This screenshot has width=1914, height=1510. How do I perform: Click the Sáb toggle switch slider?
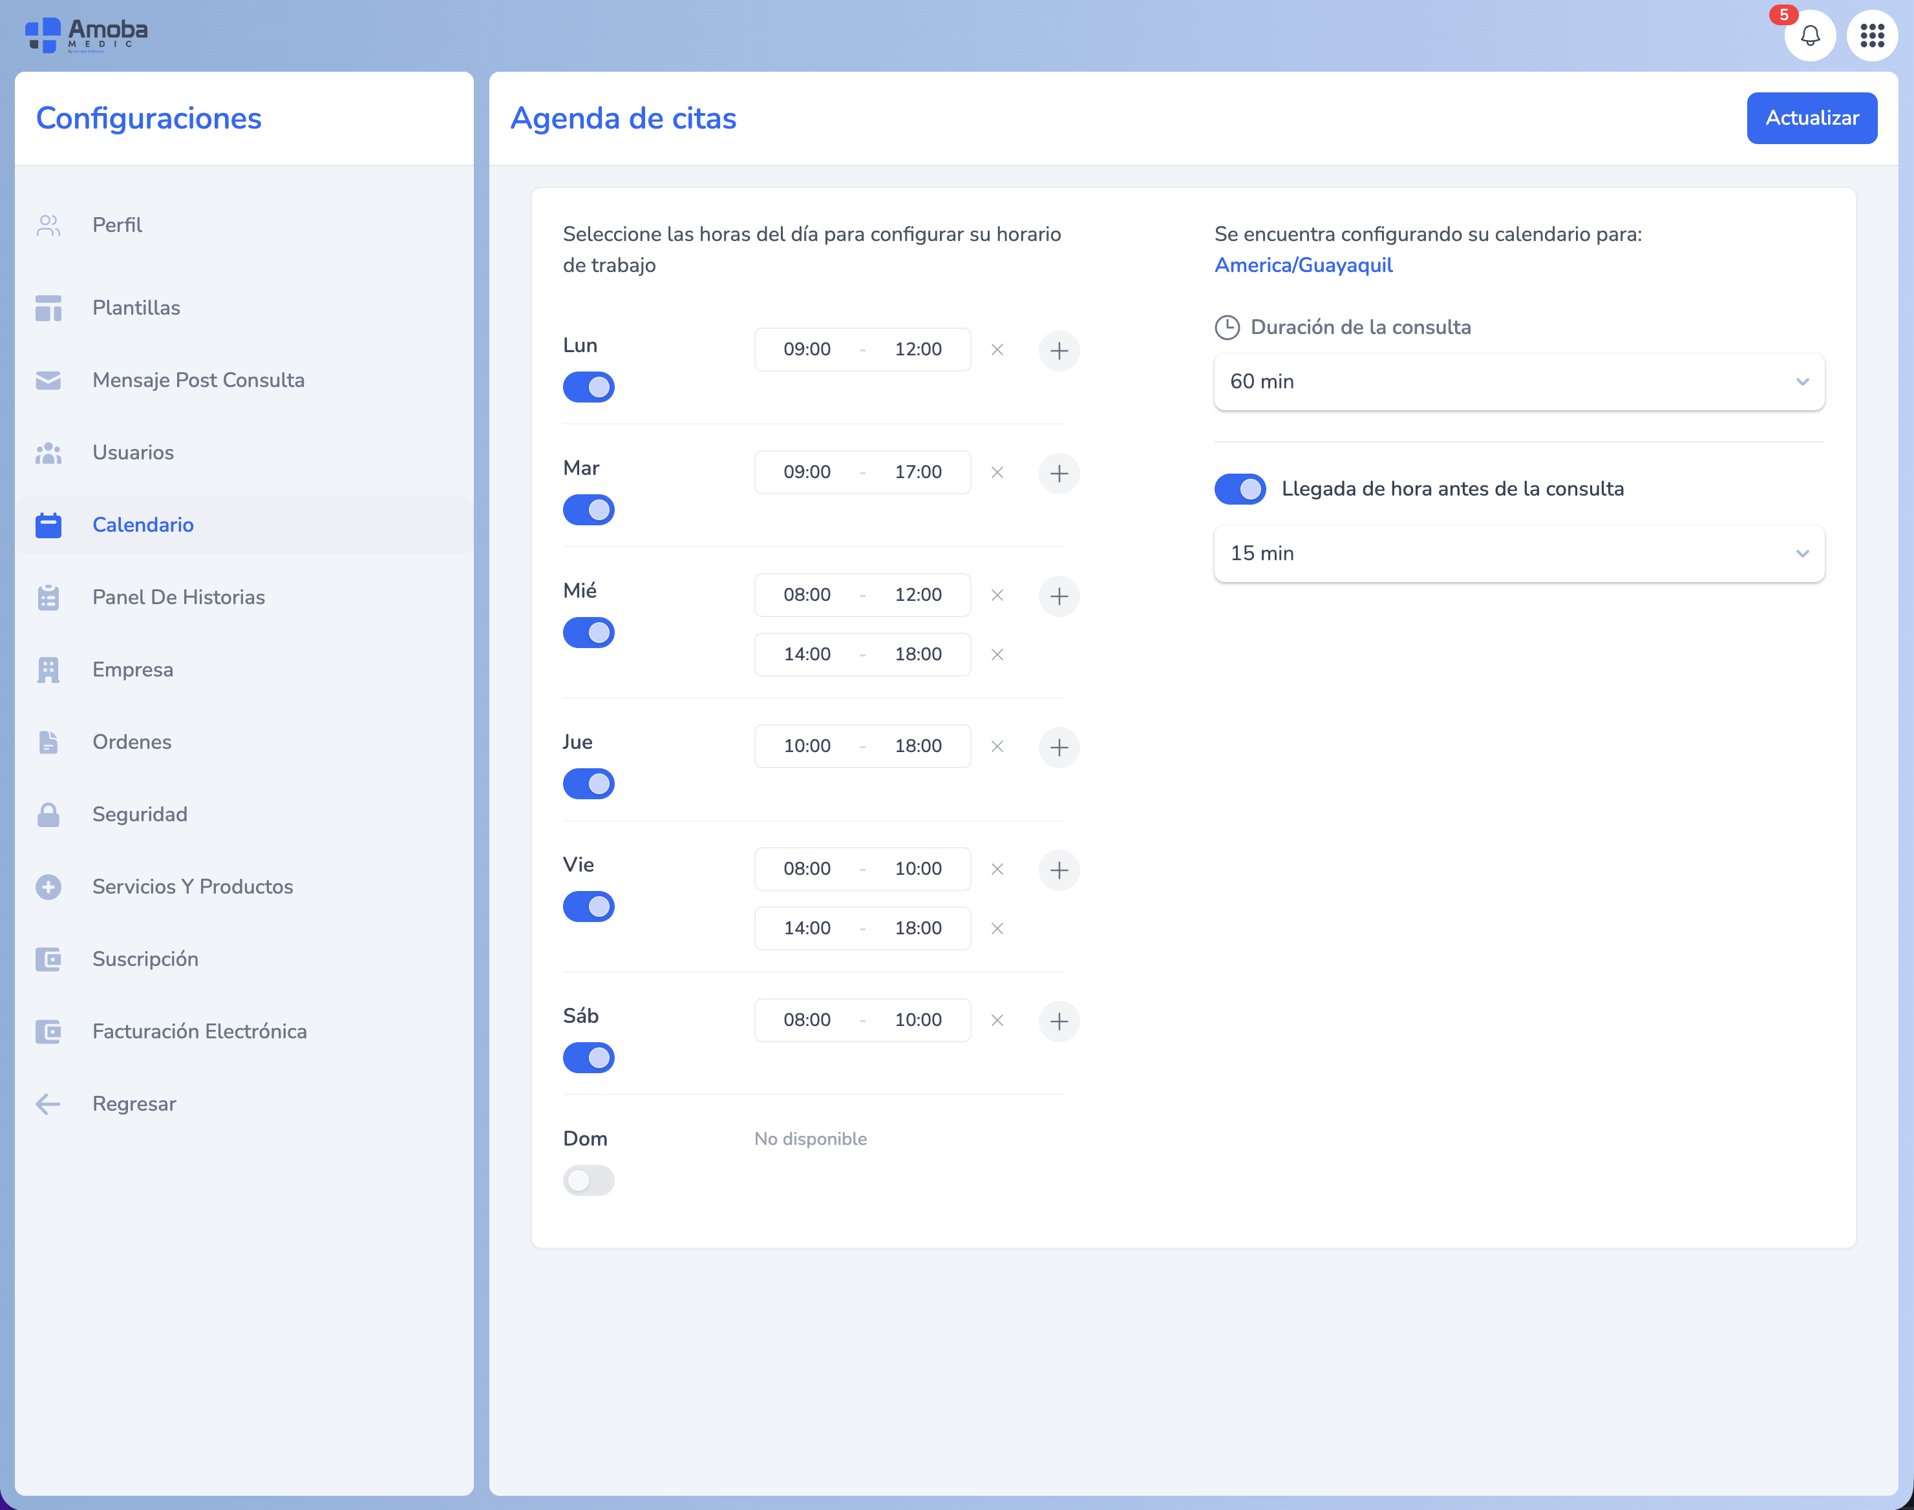tap(588, 1057)
